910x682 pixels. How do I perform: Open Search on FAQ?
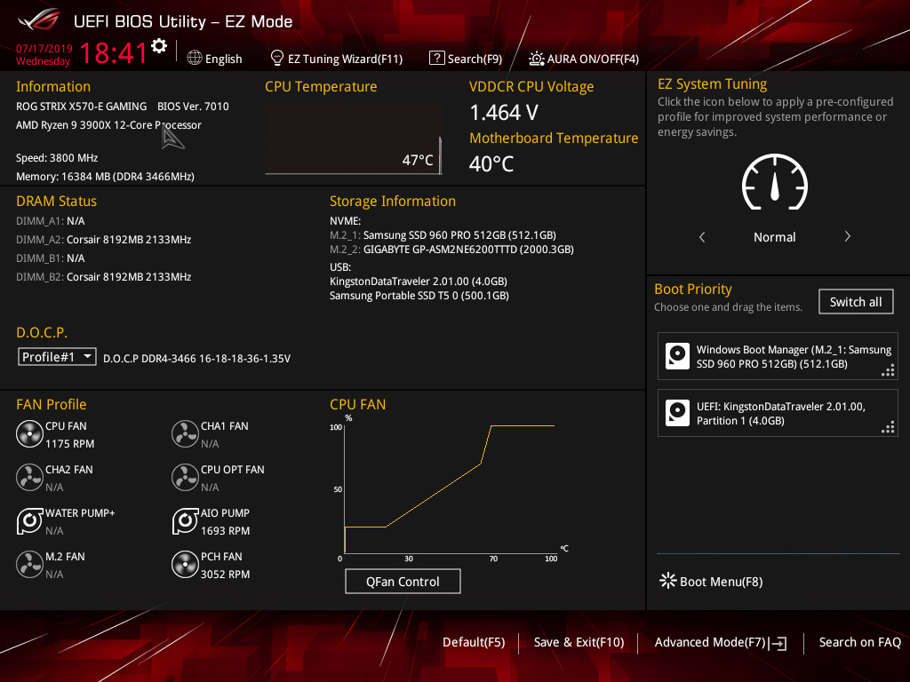pos(859,642)
